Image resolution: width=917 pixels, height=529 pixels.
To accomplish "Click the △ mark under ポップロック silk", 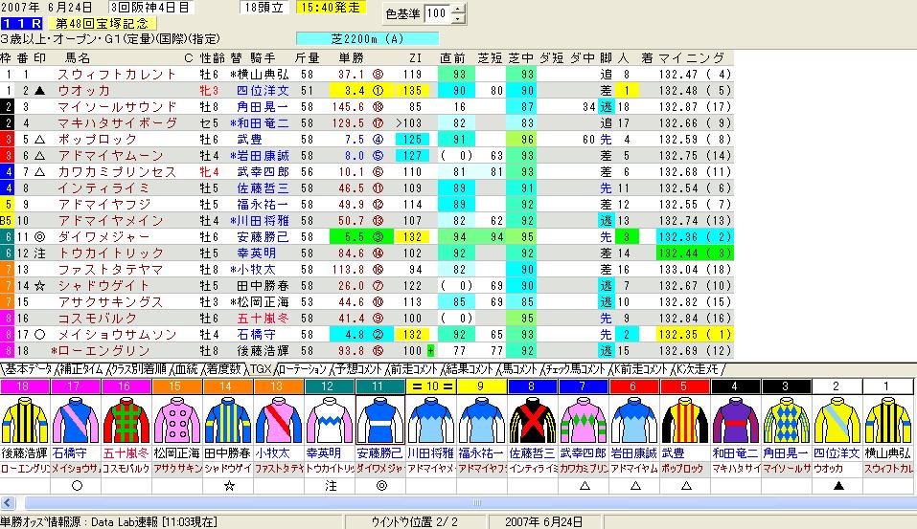I will (x=687, y=485).
